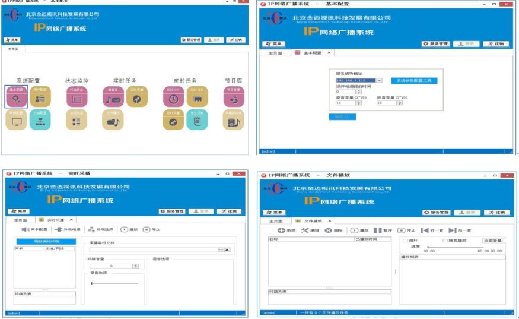519x319 pixels.
Task: Switch to 主页面 tab in 基本配置 window
Action: (275, 53)
